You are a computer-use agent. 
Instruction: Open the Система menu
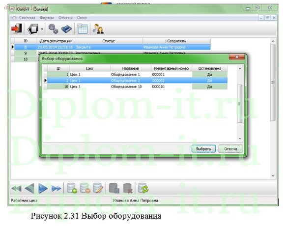(27, 18)
